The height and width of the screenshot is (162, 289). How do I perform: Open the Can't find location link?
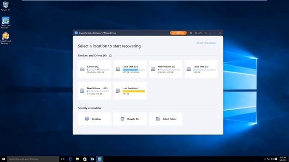coord(206,43)
